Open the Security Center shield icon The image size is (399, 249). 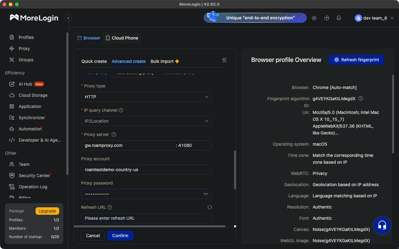pos(12,176)
